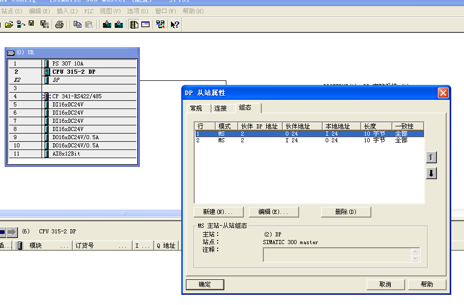The height and width of the screenshot is (305, 464).
Task: Click module icon in table header
Action: [20, 246]
